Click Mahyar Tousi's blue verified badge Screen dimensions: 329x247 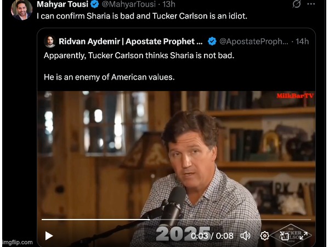pyautogui.click(x=95, y=4)
